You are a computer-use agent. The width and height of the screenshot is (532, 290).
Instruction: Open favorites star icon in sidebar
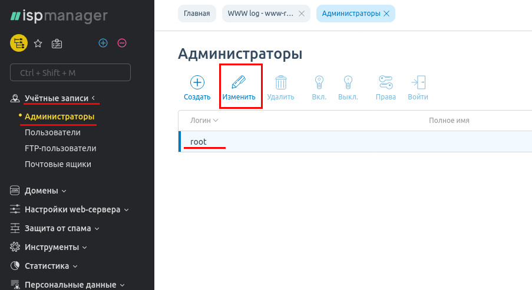[x=38, y=43]
